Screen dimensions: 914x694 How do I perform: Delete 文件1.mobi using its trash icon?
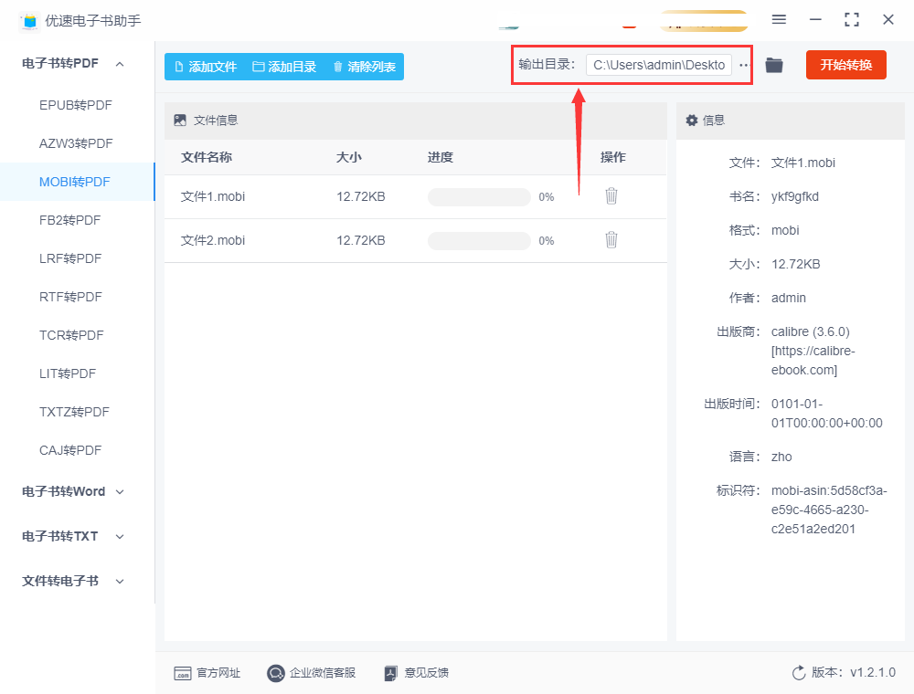(x=611, y=195)
